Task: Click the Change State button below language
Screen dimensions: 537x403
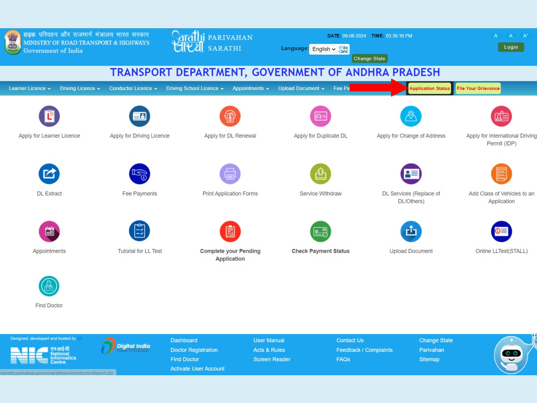Action: pyautogui.click(x=369, y=59)
